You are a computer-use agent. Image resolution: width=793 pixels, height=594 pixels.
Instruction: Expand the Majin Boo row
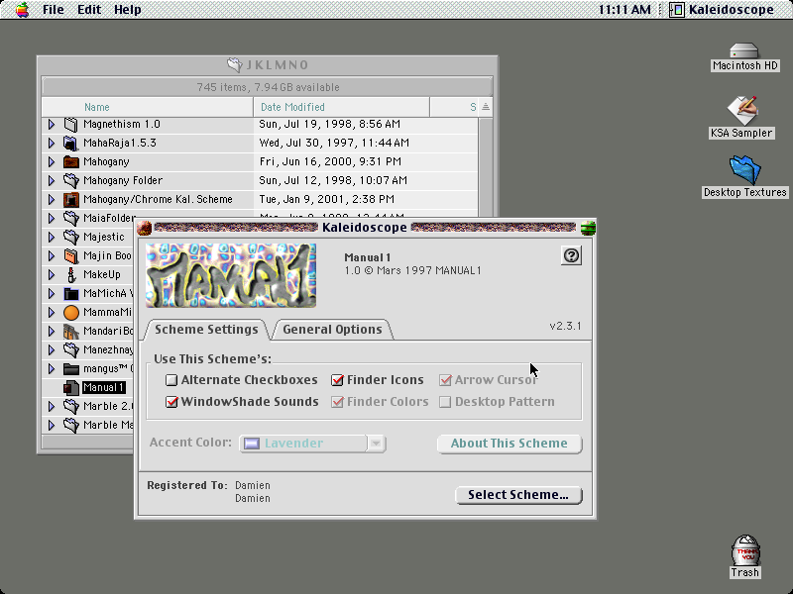tap(52, 256)
